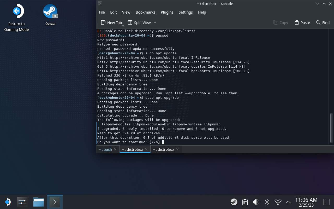Switch to the '~ : bash' tab
334x209 pixels.
[x=105, y=149]
